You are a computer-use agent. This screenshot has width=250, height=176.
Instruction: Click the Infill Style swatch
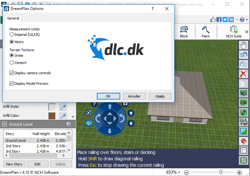click(52, 107)
